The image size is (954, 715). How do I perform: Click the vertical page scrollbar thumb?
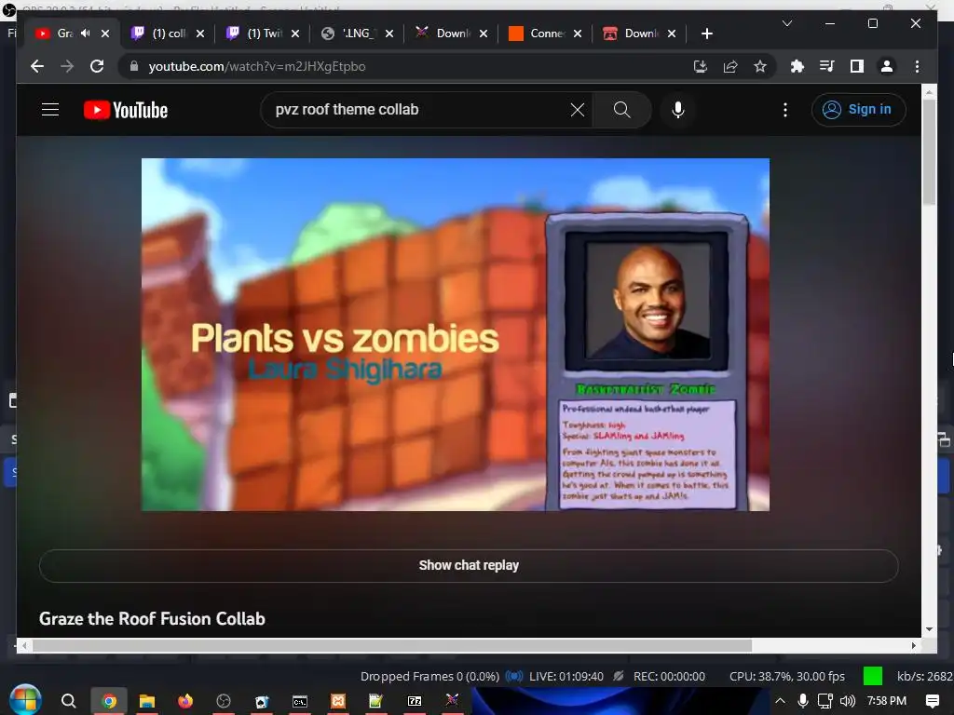929,152
